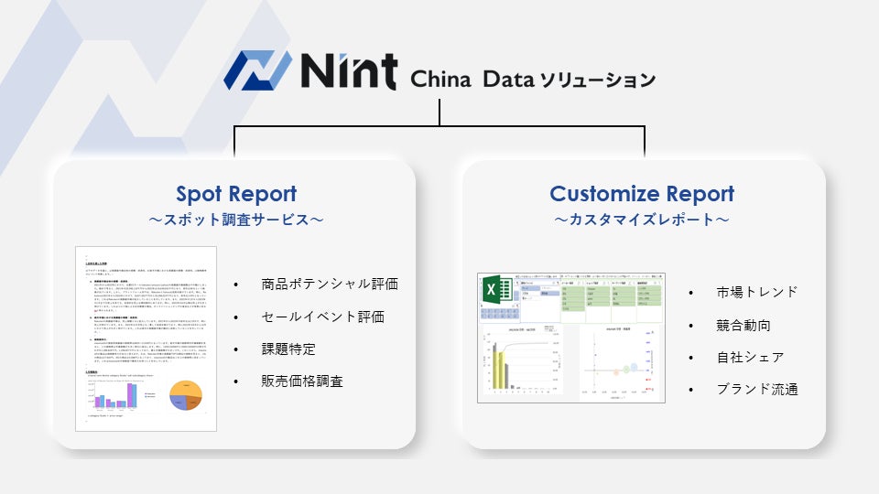Click the カスタマイズレポート subtitle
This screenshot has width=879, height=494.
point(642,220)
